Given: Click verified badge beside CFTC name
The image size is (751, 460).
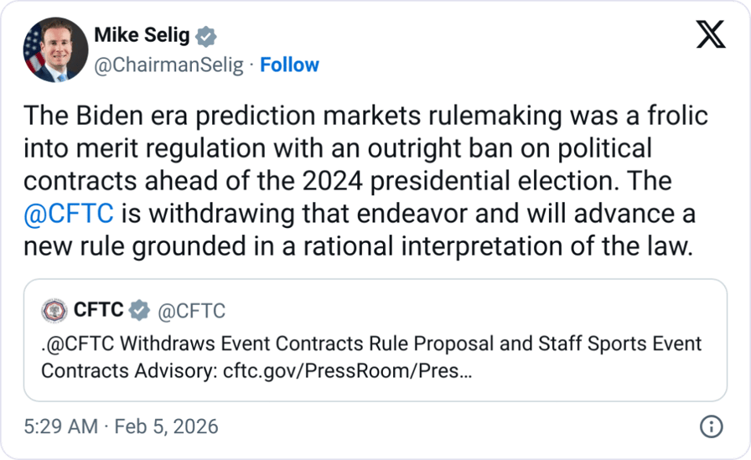Looking at the screenshot, I should click(x=140, y=311).
